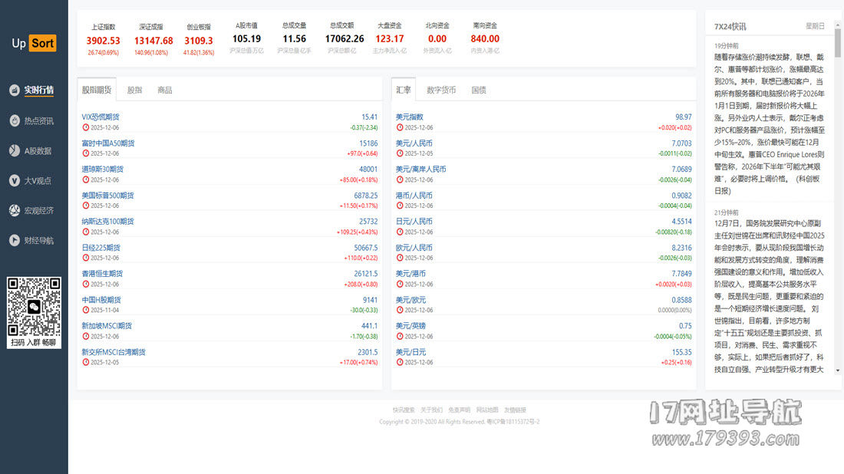Click the 宏观经济 icon in sidebar
This screenshot has height=474, width=844.
[14, 211]
